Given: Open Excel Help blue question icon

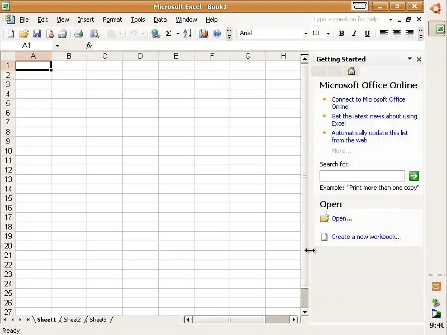Looking at the screenshot, I should pos(217,33).
